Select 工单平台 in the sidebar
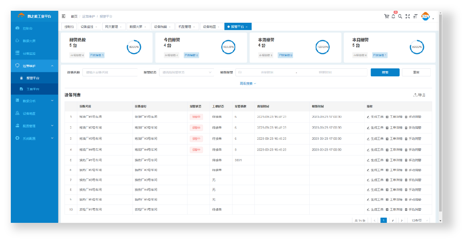This screenshot has height=242, width=466. tap(33, 89)
